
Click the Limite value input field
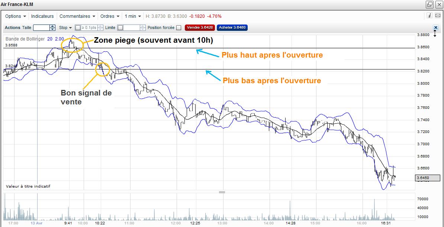pos(132,27)
